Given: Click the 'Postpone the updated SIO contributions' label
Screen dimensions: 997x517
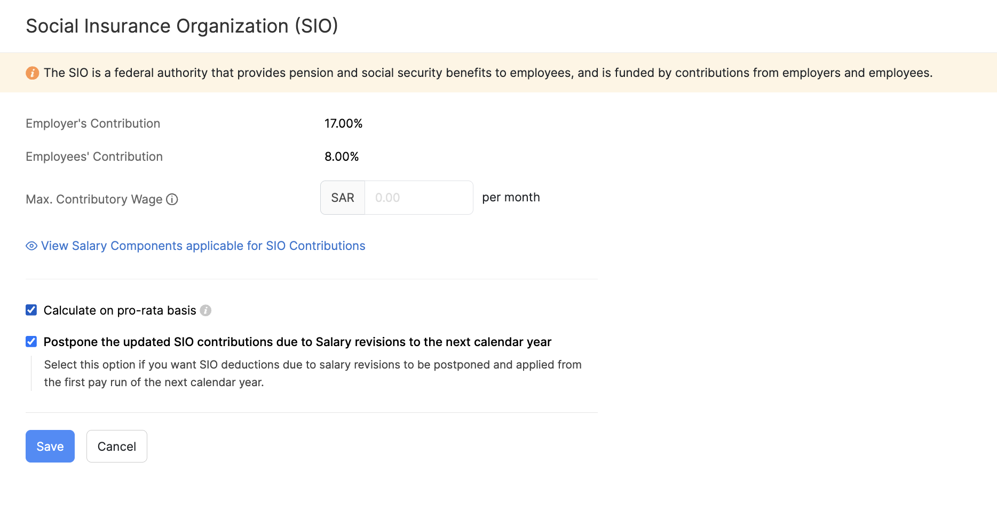Looking at the screenshot, I should 297,342.
